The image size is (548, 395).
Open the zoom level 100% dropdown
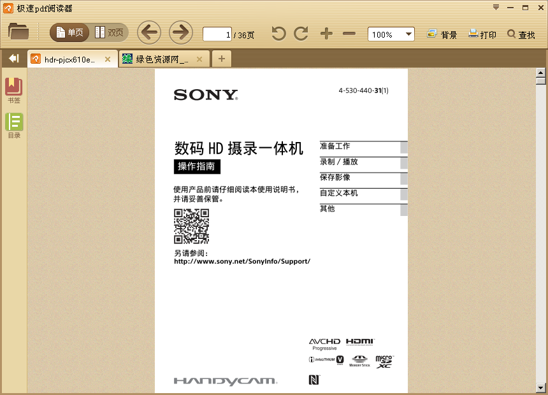click(408, 34)
